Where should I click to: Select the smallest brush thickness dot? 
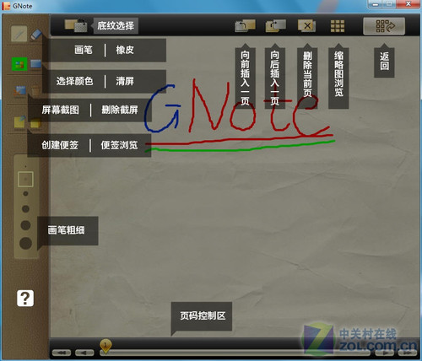tap(25, 166)
